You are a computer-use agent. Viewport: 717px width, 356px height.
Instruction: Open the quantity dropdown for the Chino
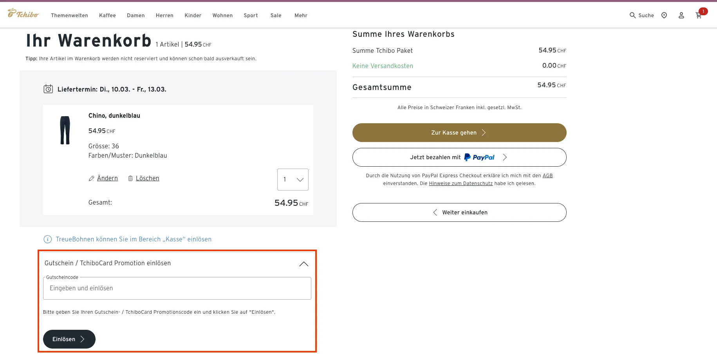tap(293, 179)
